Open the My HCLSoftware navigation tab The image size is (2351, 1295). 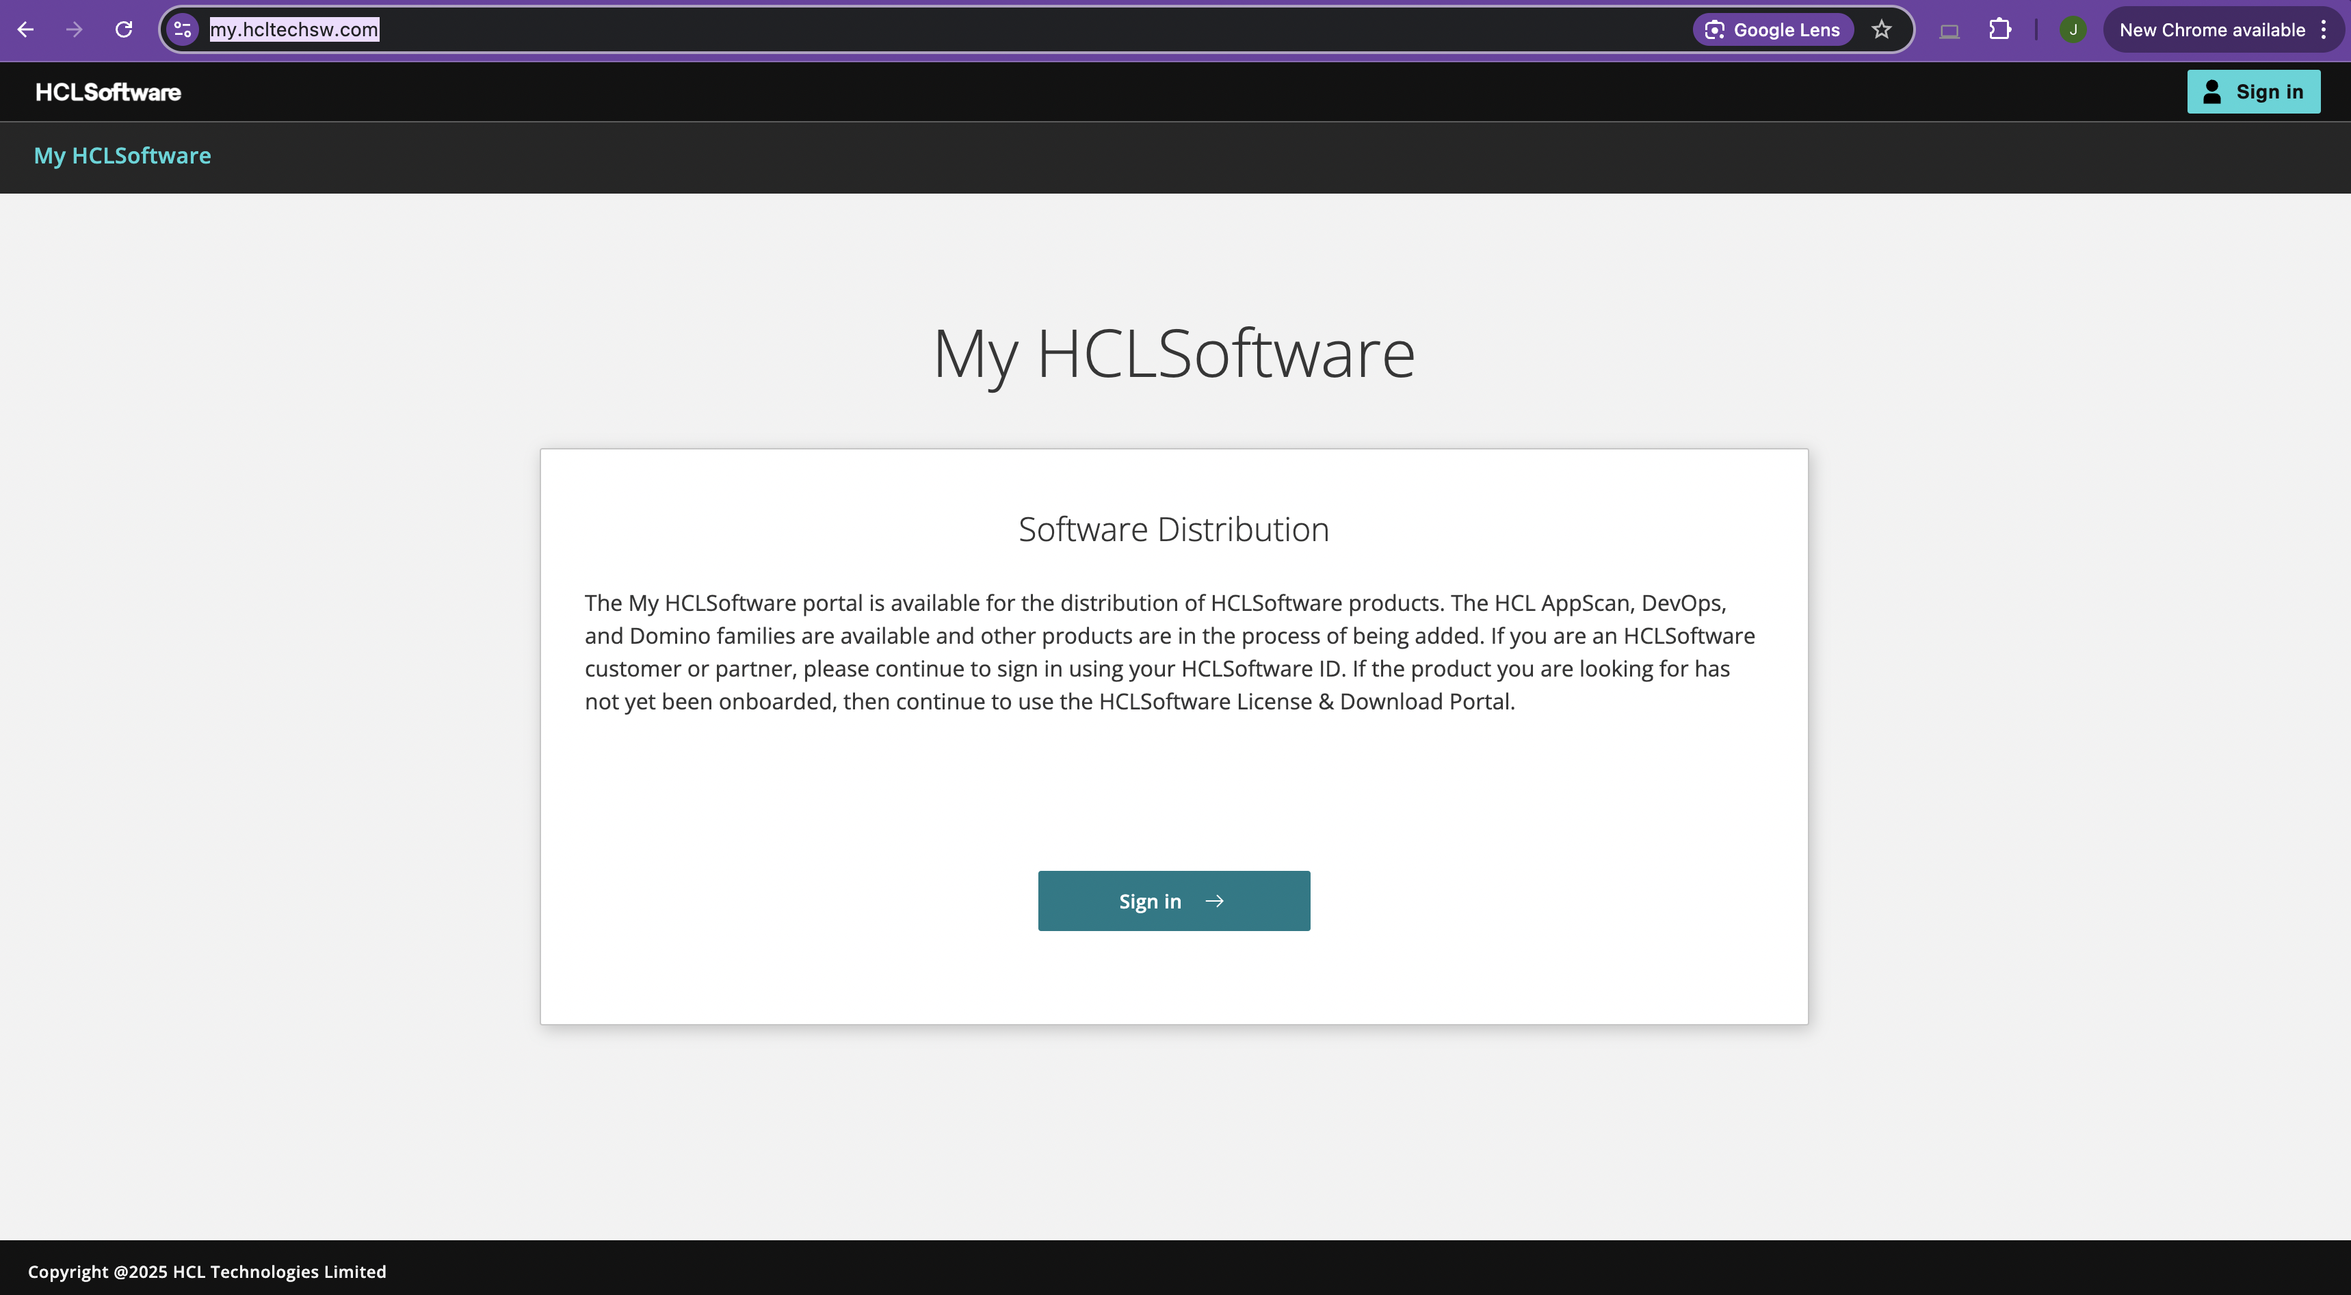coord(122,156)
